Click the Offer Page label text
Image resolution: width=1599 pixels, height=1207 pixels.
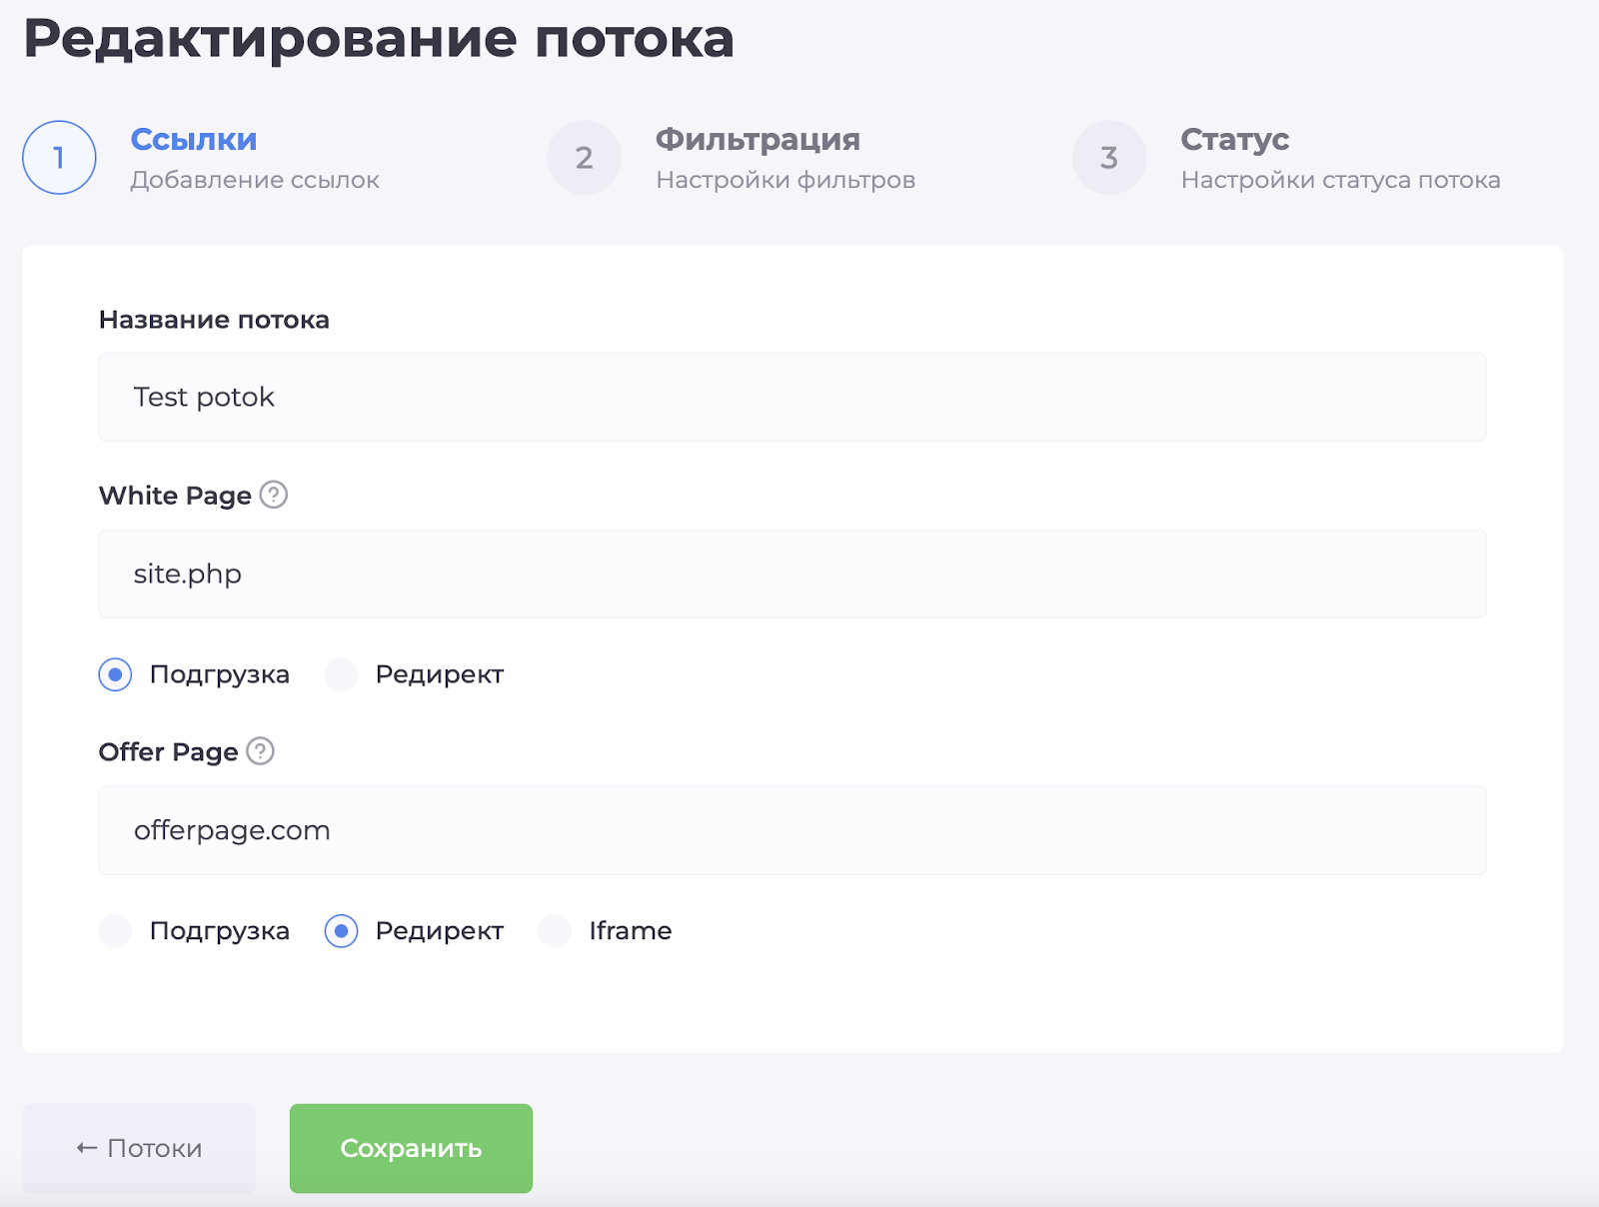168,751
